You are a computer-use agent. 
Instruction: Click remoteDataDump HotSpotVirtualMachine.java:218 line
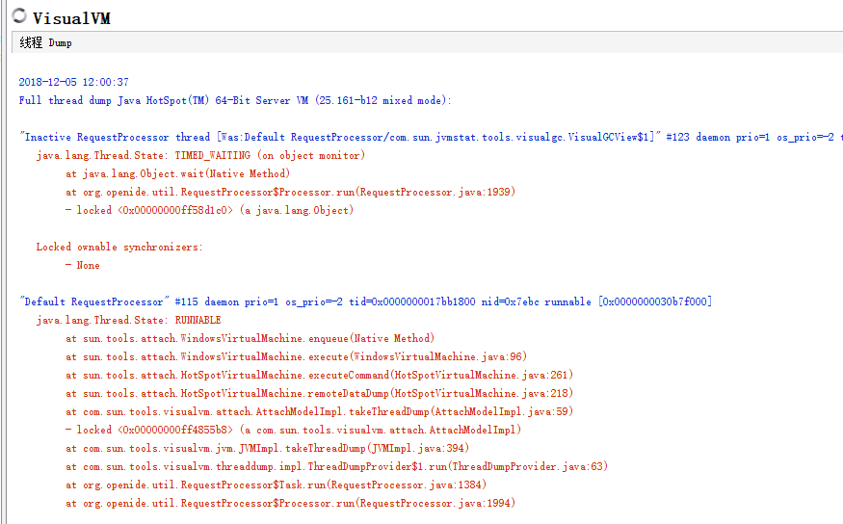point(319,393)
